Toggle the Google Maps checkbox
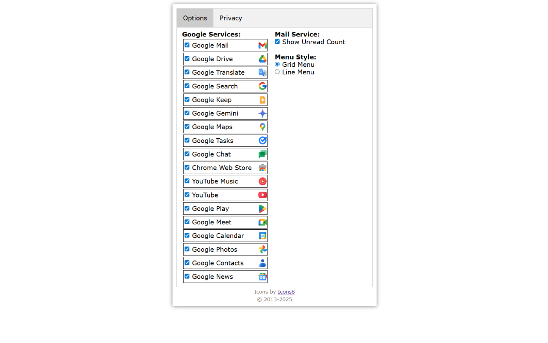The width and height of the screenshot is (548, 343). pos(187,126)
